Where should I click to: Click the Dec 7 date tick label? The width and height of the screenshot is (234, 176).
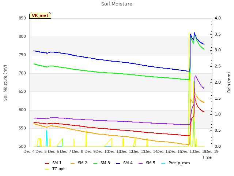(x=66, y=151)
